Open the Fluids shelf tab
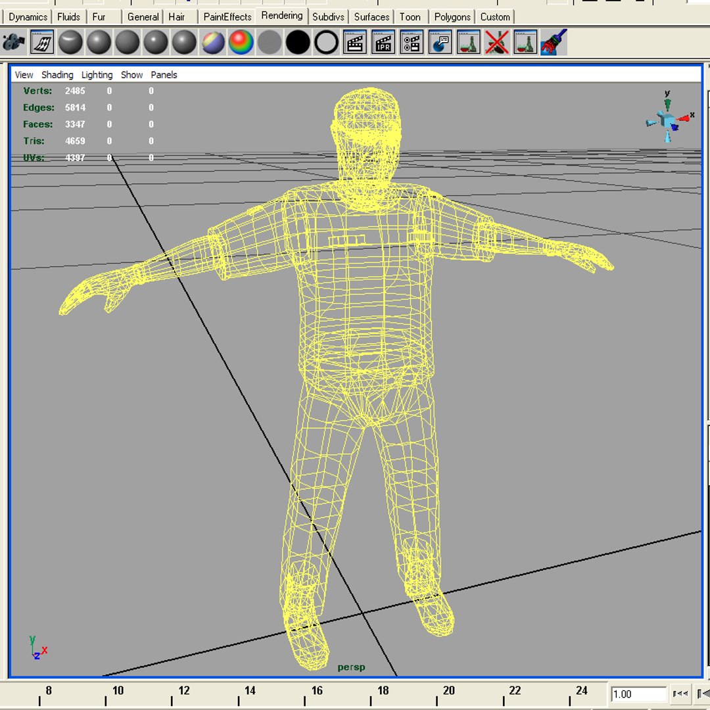Viewport: 710px width, 710px height. click(x=68, y=17)
